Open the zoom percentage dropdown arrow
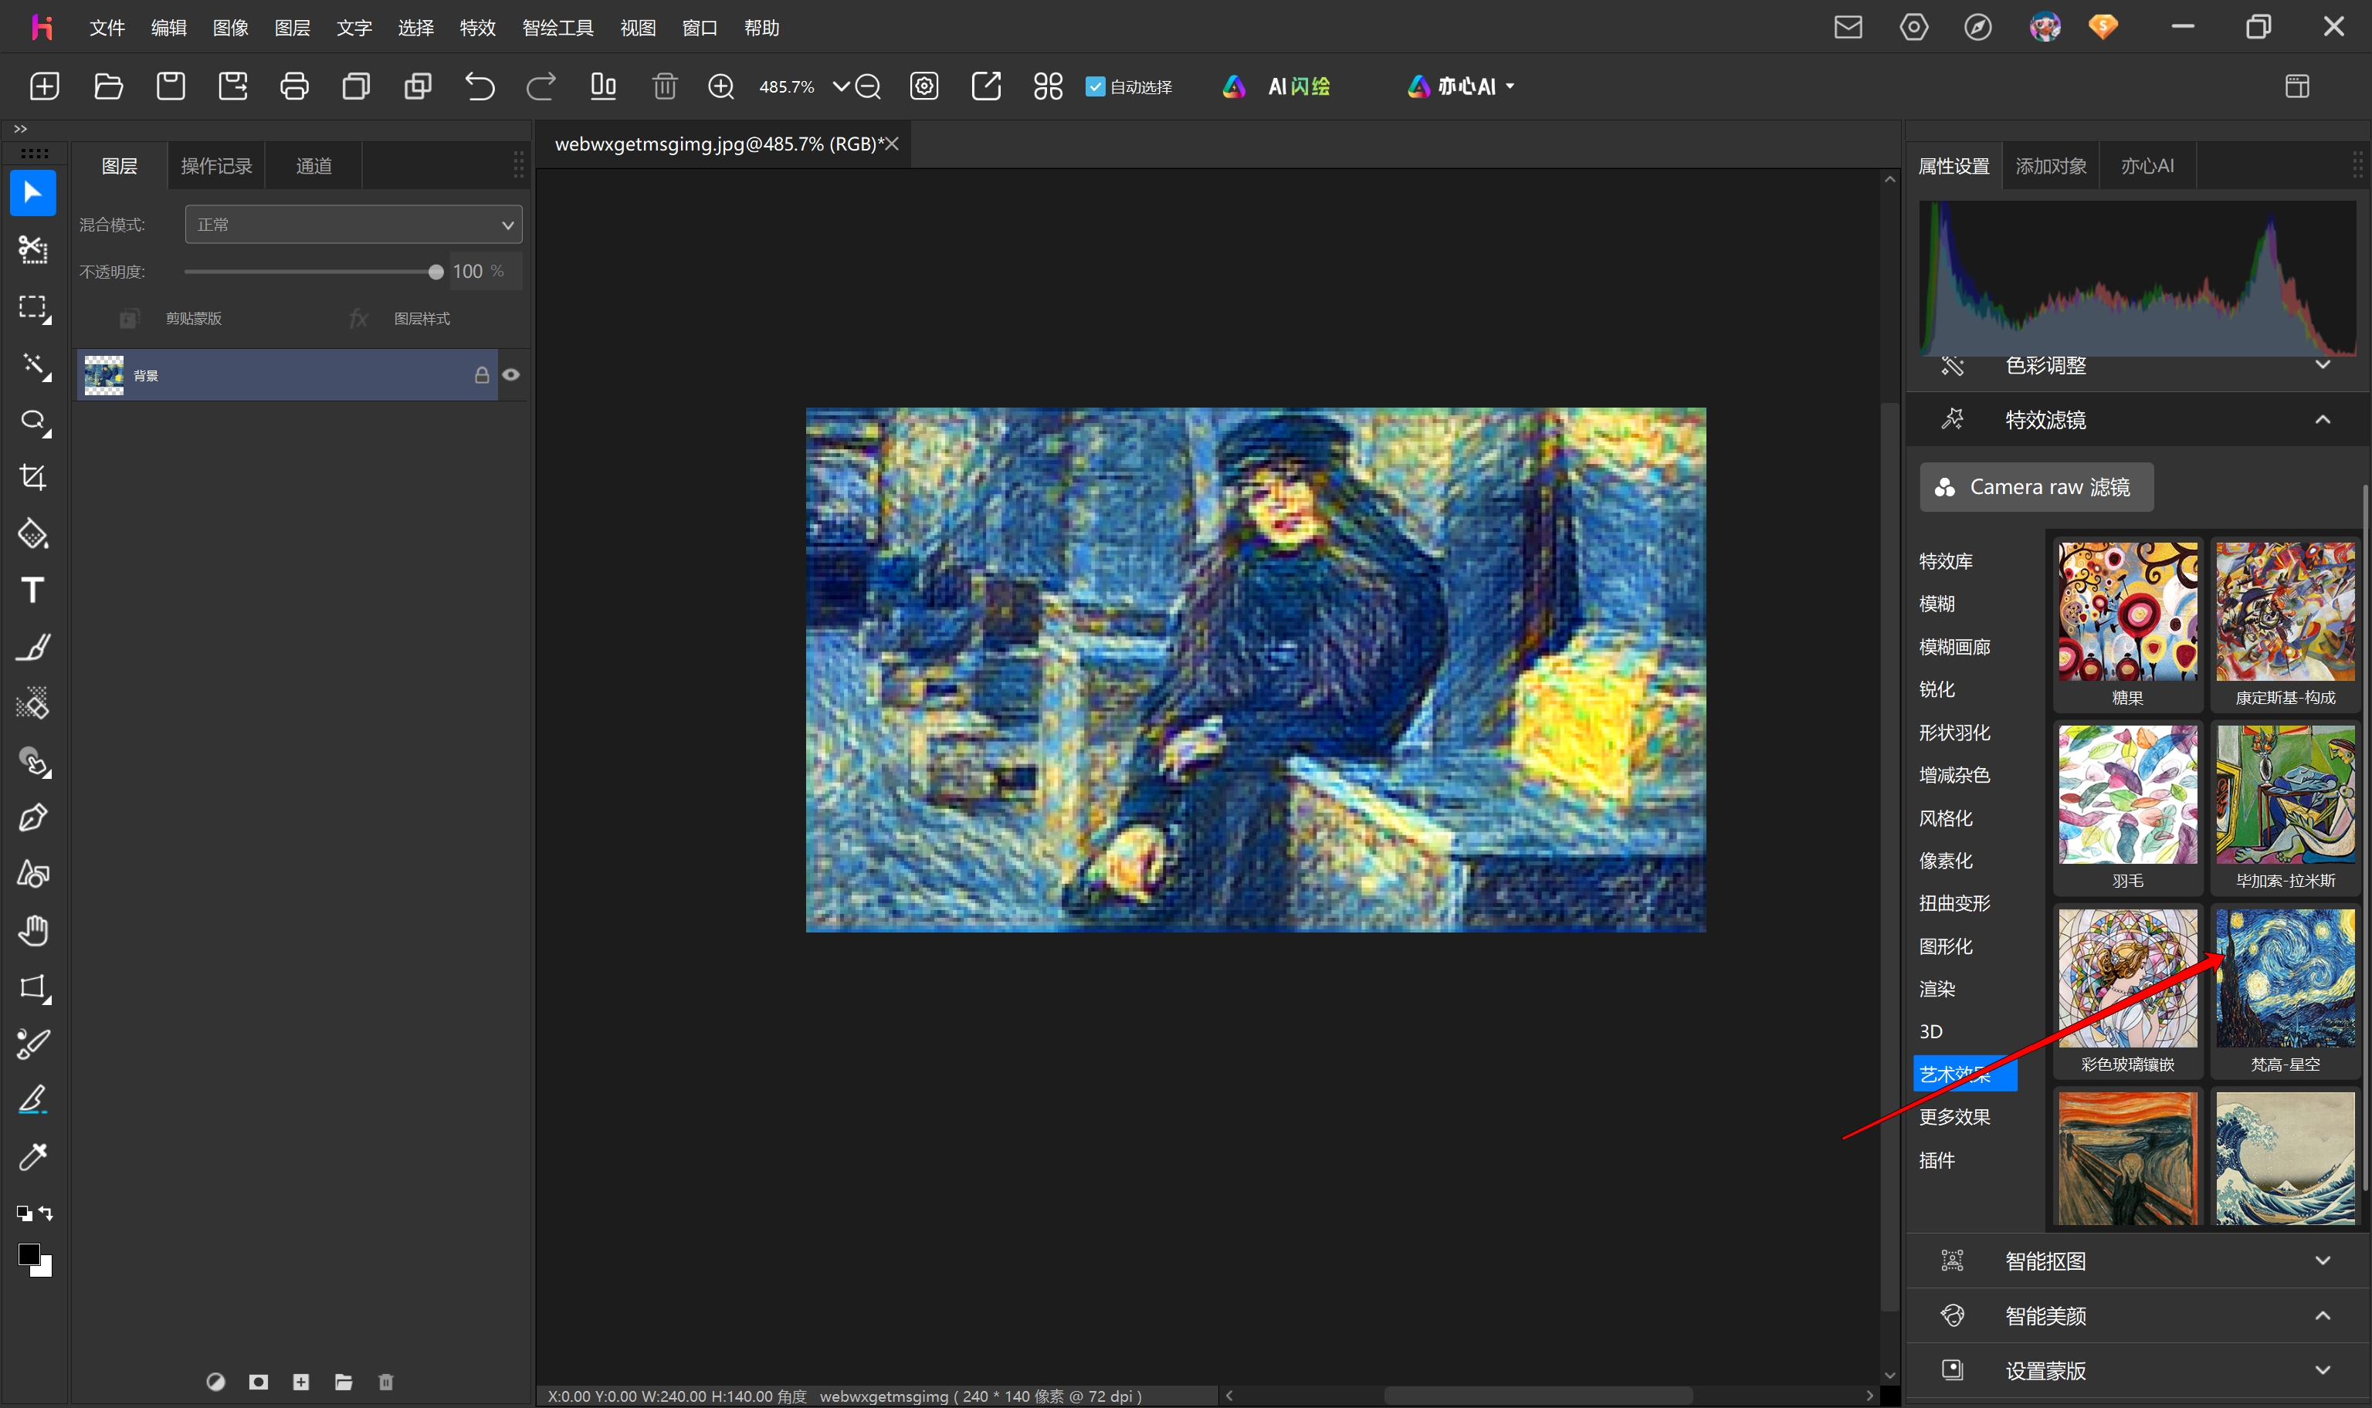This screenshot has height=1408, width=2372. pyautogui.click(x=841, y=86)
